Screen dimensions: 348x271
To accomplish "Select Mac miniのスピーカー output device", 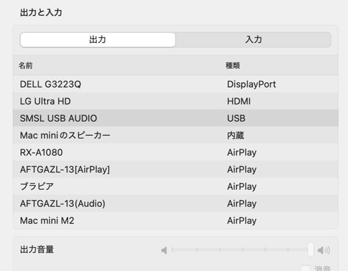I will pyautogui.click(x=176, y=135).
